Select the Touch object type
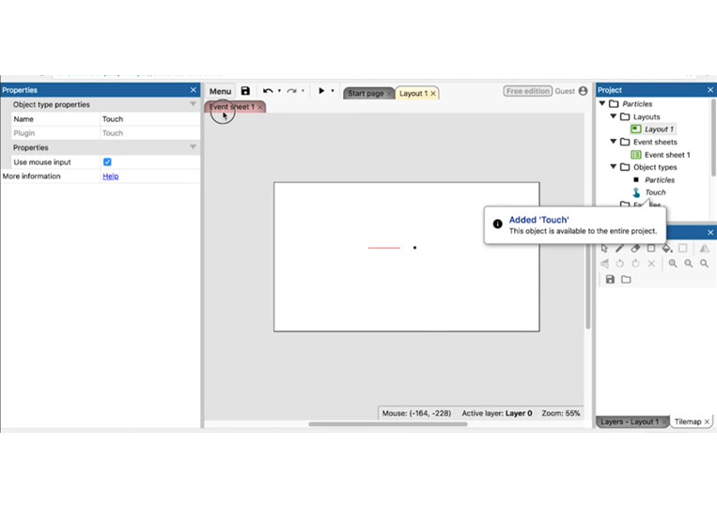Screen dimensions: 717x508 [x=655, y=192]
